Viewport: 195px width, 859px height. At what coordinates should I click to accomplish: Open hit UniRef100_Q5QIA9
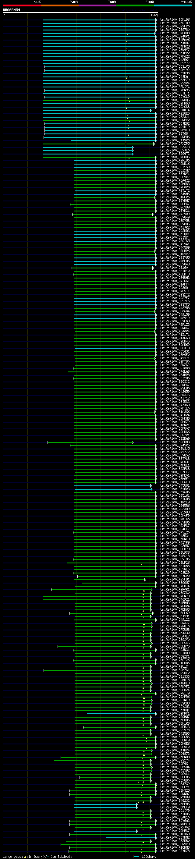pos(175,23)
